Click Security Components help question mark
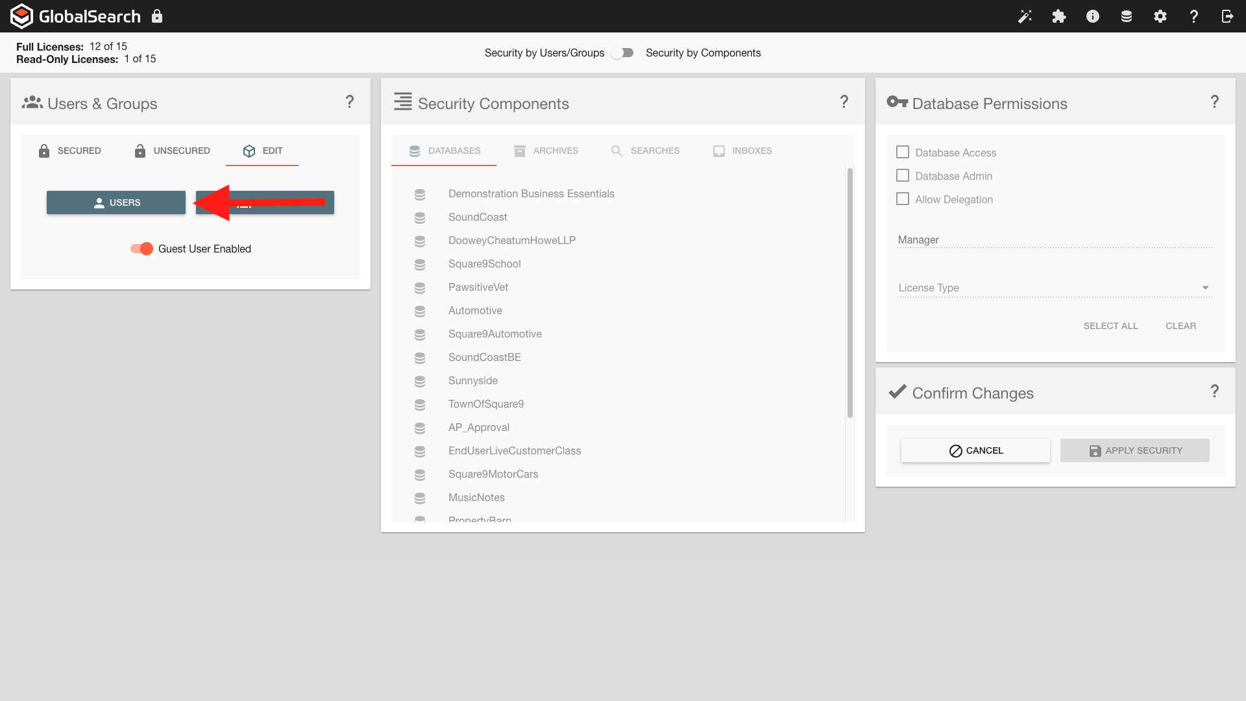This screenshot has height=701, width=1246. pos(844,101)
